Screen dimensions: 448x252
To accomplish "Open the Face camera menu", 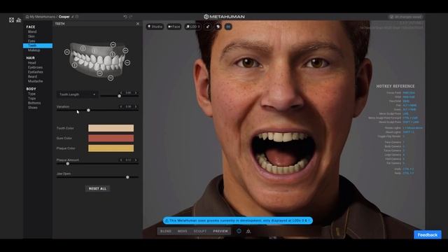I will (x=174, y=27).
